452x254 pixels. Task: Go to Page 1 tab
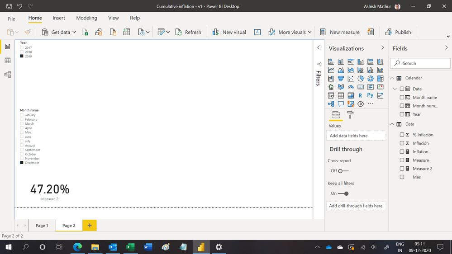coord(42,226)
